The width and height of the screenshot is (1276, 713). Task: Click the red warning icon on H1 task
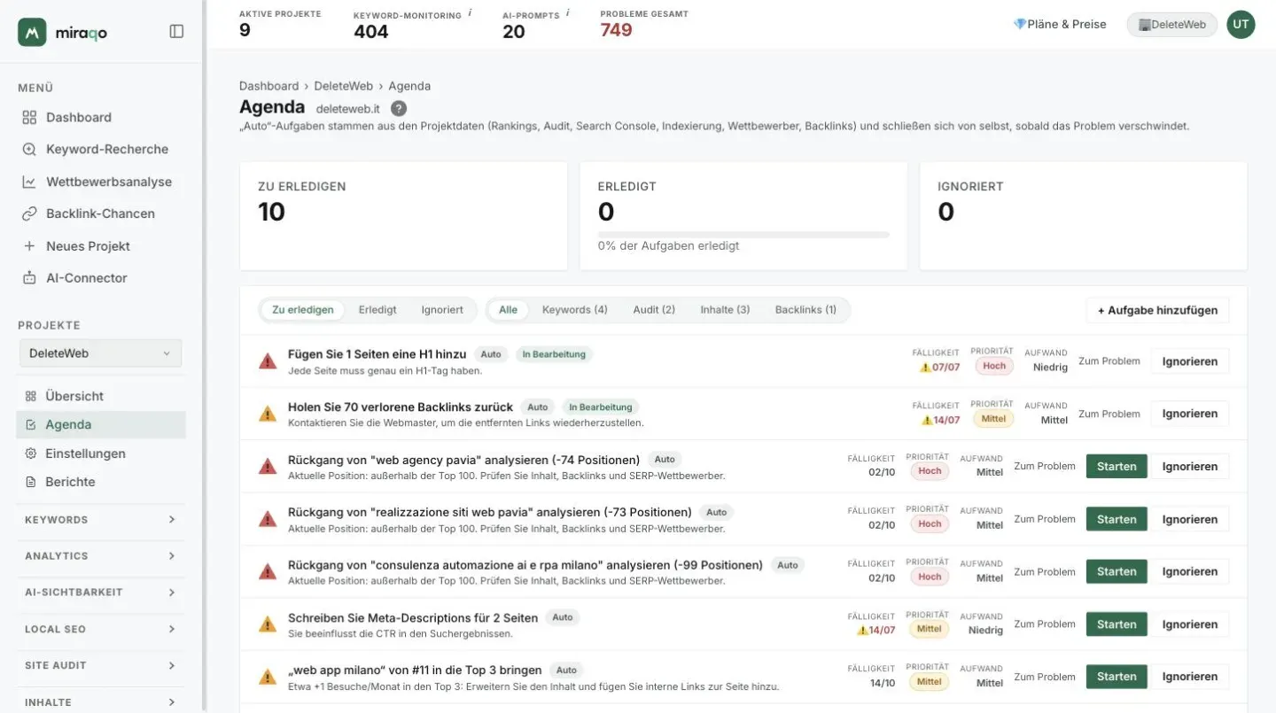coord(268,361)
